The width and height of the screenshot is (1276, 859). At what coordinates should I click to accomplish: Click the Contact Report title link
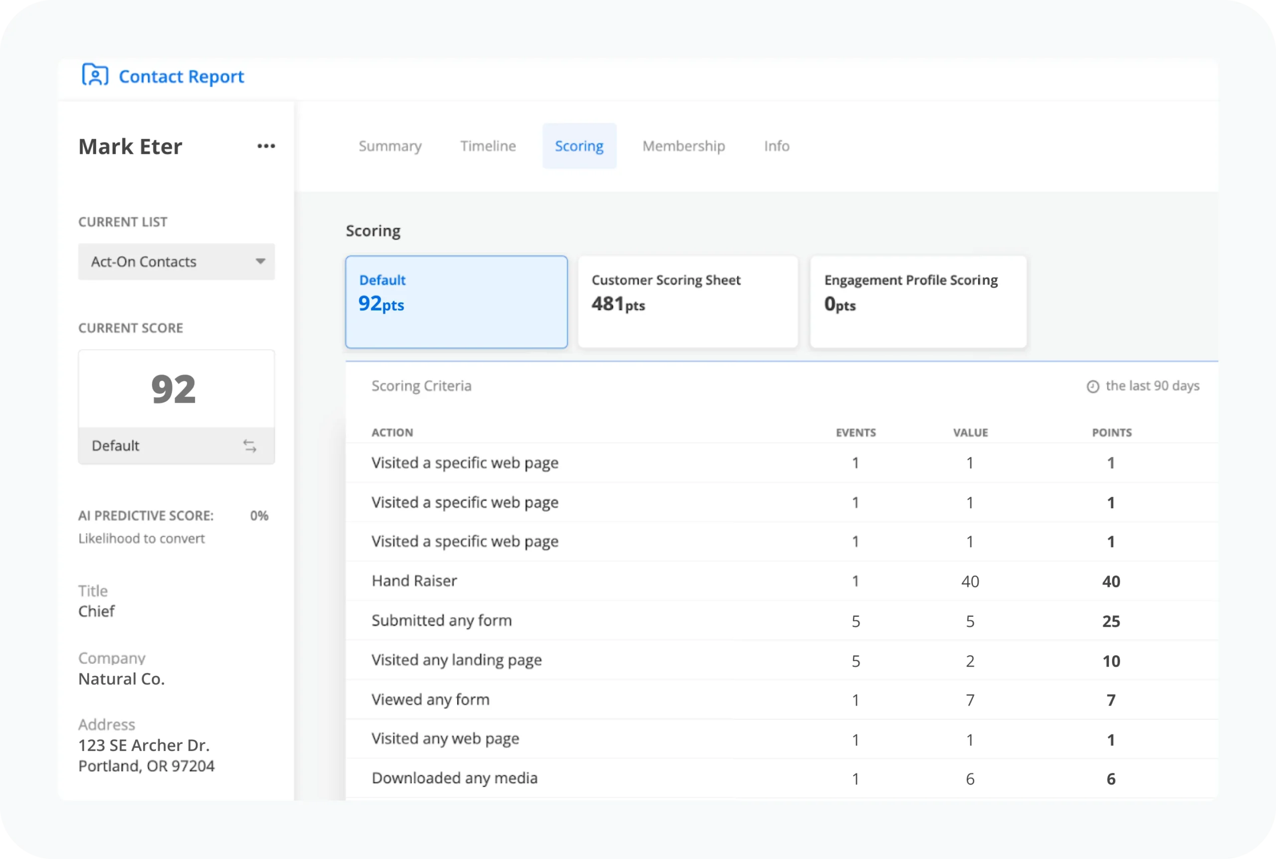[181, 77]
